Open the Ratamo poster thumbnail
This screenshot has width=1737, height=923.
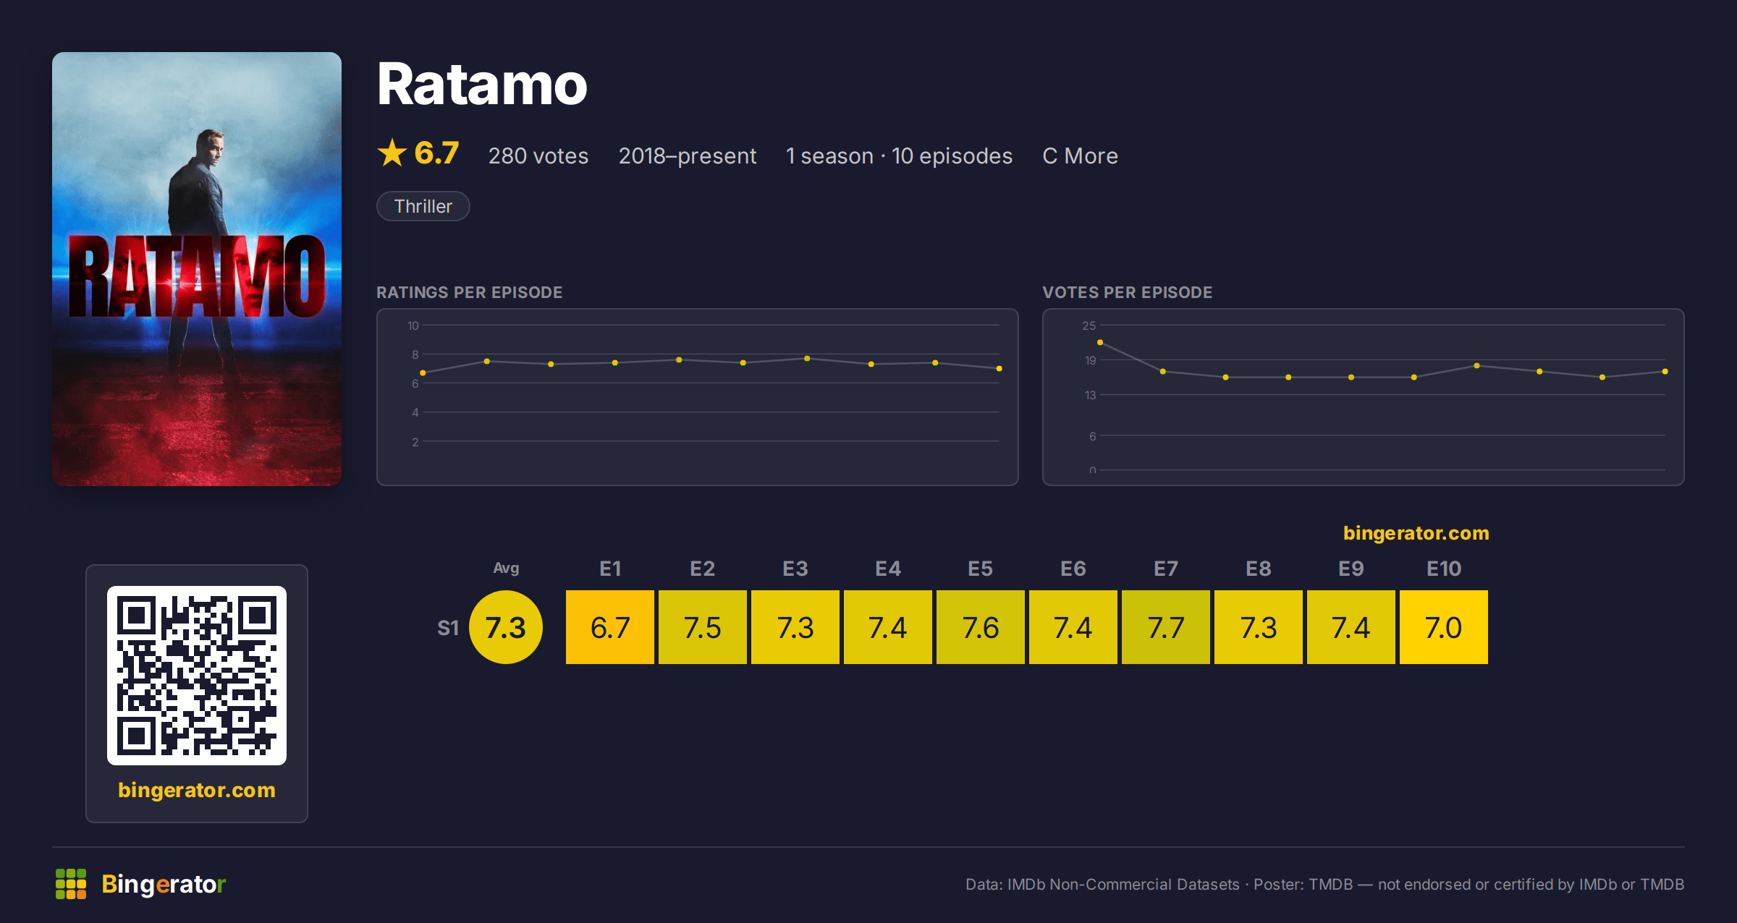(x=197, y=269)
